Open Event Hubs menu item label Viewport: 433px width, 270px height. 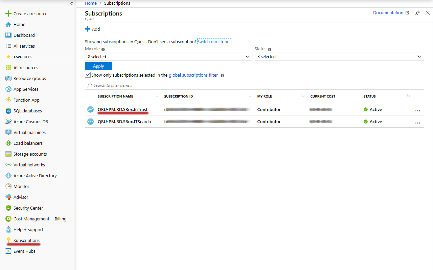[x=24, y=251]
